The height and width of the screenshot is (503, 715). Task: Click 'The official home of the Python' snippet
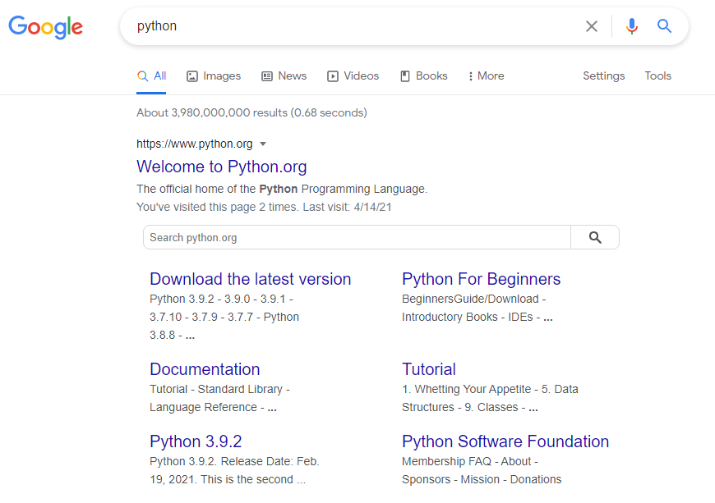pos(282,189)
